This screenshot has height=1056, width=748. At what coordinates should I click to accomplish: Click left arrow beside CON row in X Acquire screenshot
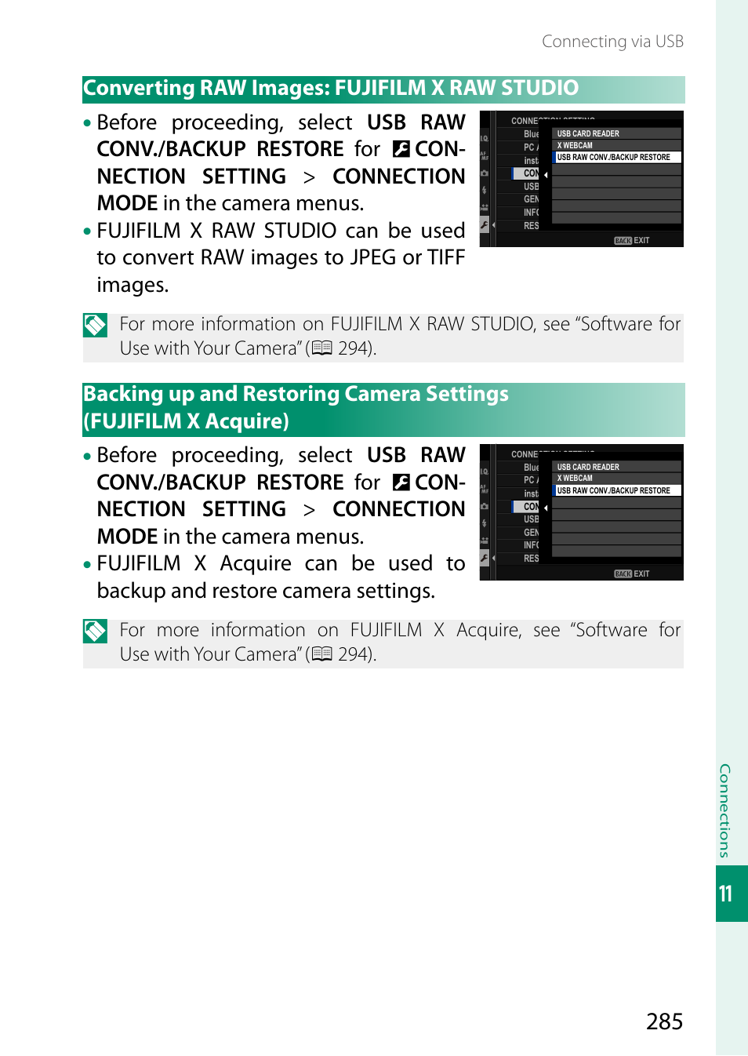coord(546,508)
